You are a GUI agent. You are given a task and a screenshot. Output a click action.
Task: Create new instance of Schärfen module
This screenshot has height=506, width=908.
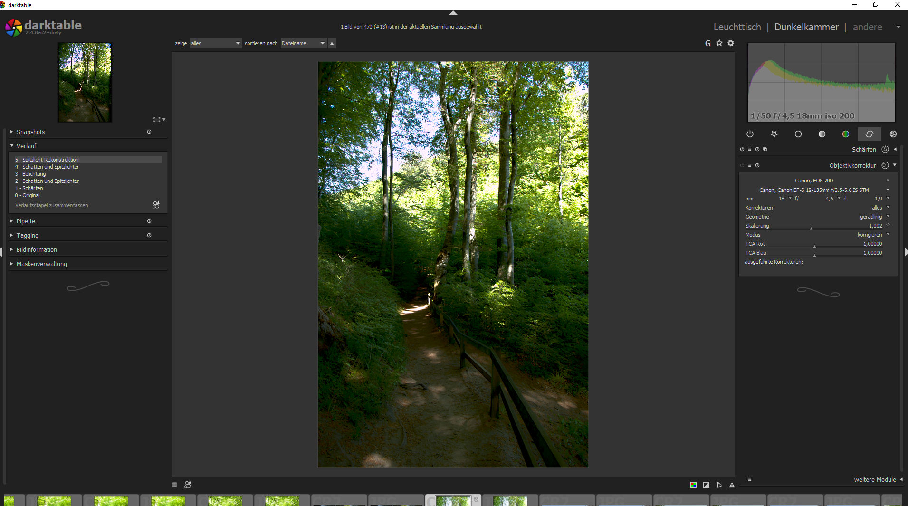765,149
